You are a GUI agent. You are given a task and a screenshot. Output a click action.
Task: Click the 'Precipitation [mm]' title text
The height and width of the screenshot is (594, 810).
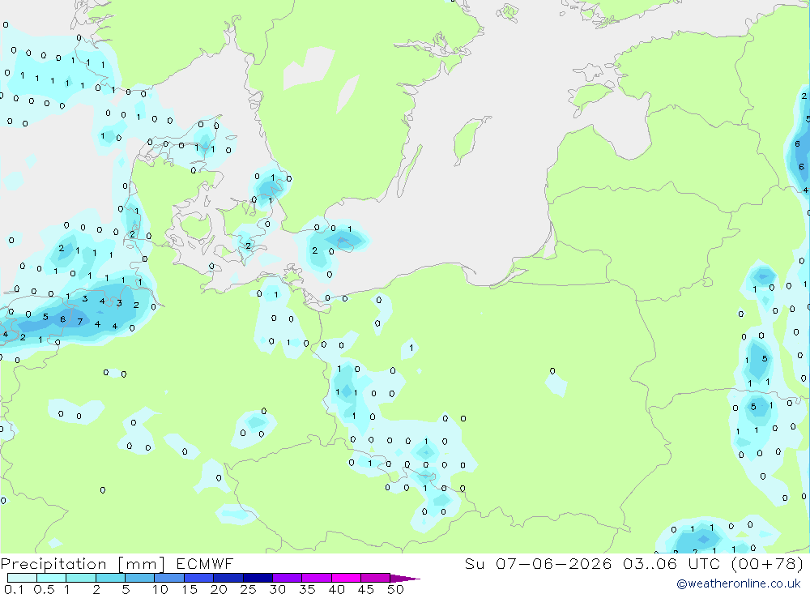(83, 564)
